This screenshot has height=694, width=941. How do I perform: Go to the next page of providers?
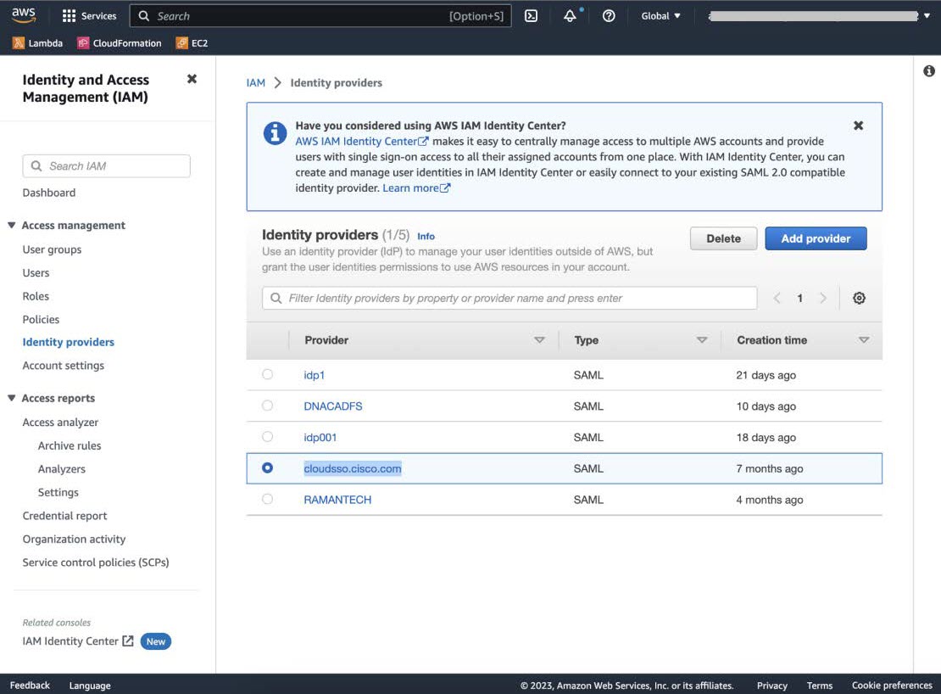click(x=823, y=298)
